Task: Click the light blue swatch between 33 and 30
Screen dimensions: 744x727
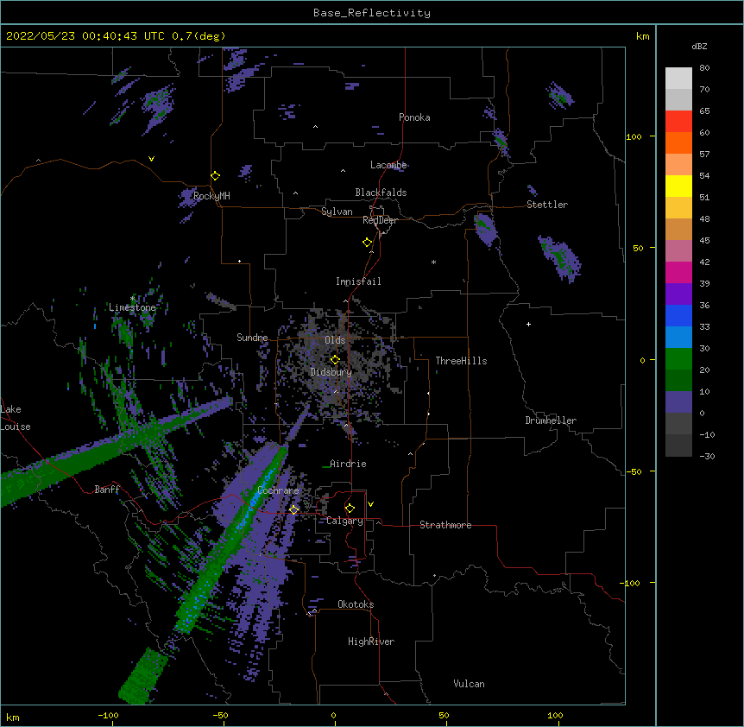Action: pos(678,337)
